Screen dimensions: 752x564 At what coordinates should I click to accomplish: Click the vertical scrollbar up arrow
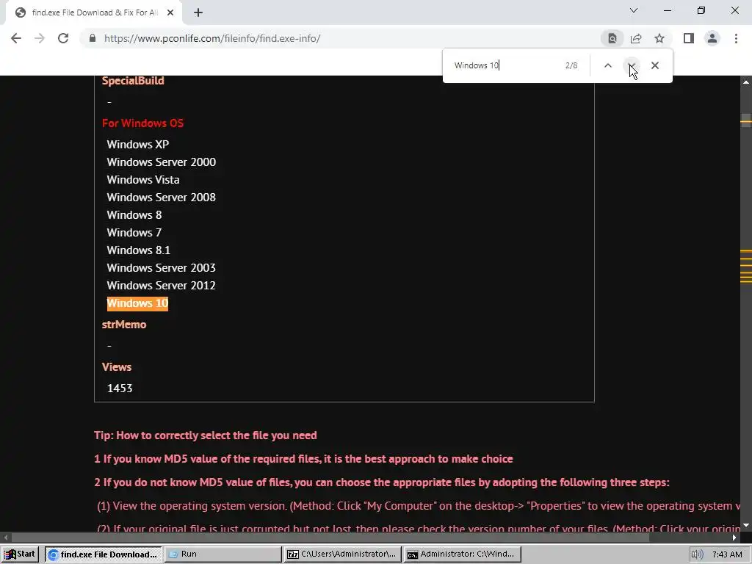746,82
